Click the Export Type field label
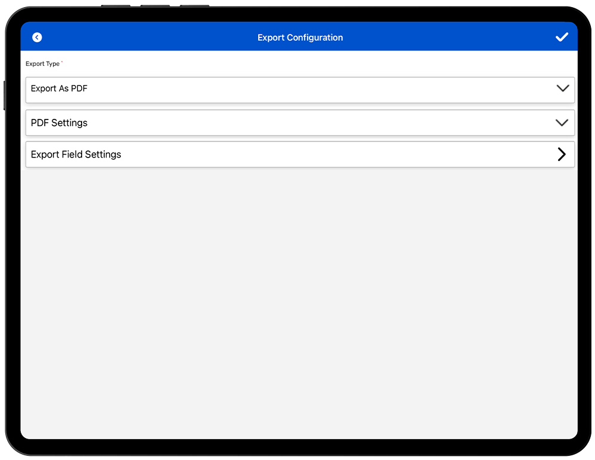Viewport: 595px width, 460px height. click(42, 64)
